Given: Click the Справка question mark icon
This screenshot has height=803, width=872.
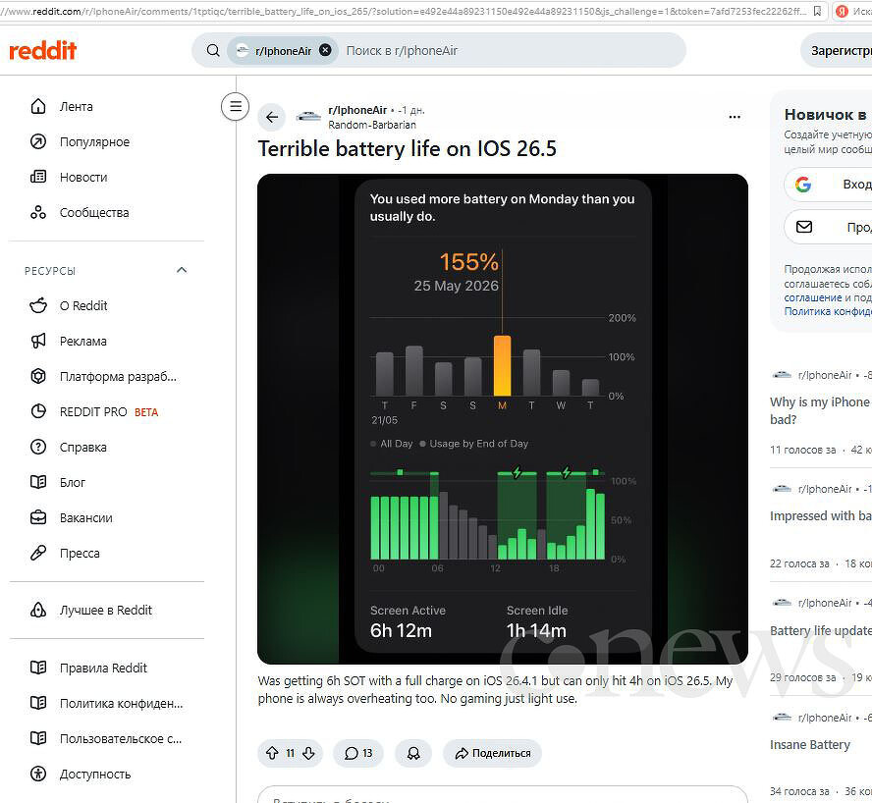Looking at the screenshot, I should point(38,447).
